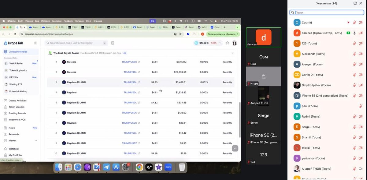Click the coin search box
The height and width of the screenshot is (180, 367).
tap(76, 43)
